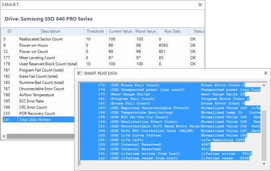Sort by Worst Value column header
The image size is (271, 171).
click(146, 31)
